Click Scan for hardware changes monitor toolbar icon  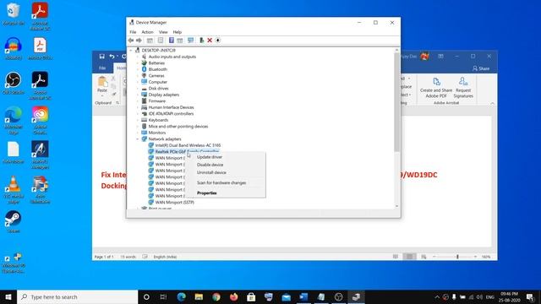pyautogui.click(x=190, y=41)
